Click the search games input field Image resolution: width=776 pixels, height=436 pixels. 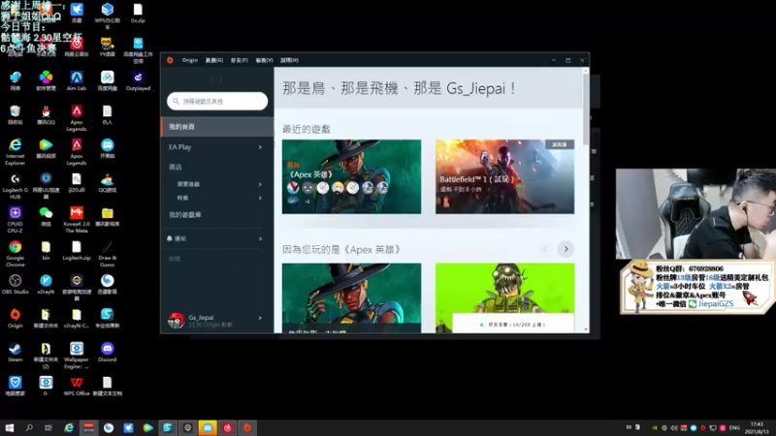tap(217, 101)
